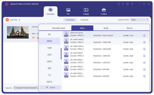Click the HD 1080P MPEG2 format icon
Screen dimensions: 154x95
coord(66,41)
